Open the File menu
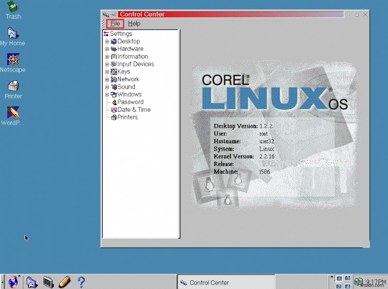The image size is (388, 289). [115, 23]
